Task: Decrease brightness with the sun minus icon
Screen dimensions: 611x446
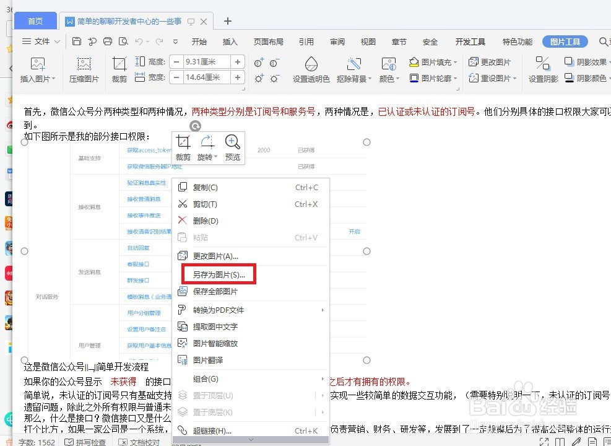Action: tap(274, 79)
